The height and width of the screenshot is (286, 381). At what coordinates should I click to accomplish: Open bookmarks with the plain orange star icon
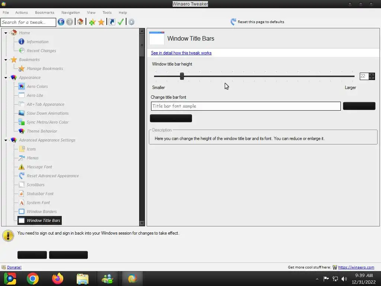tap(101, 22)
